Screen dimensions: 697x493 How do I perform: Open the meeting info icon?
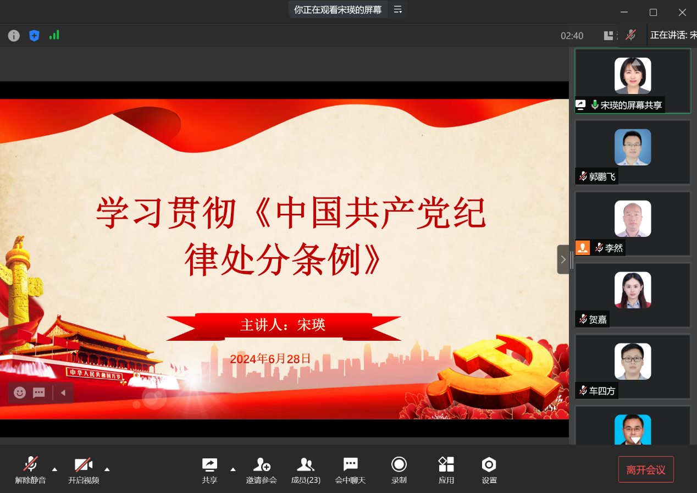coord(14,36)
